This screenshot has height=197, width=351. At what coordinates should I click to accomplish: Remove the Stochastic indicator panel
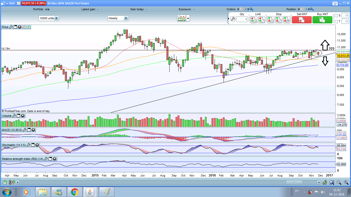(x=37, y=145)
